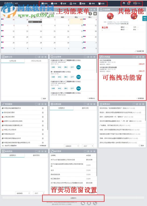Switch to the 最新案例 tab
147x206 pixels.
36,155
